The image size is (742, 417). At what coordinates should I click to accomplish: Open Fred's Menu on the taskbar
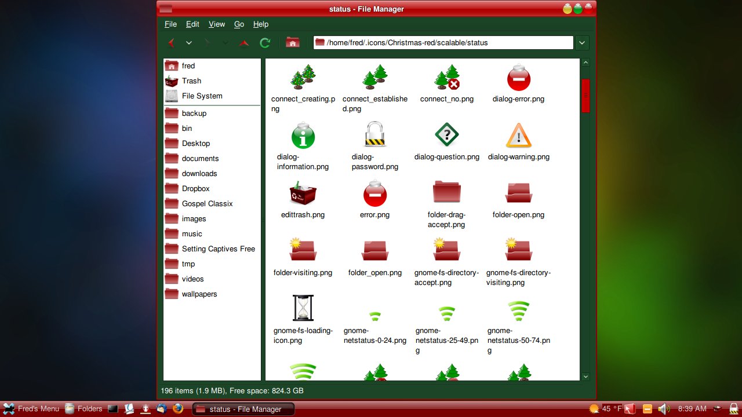31,409
